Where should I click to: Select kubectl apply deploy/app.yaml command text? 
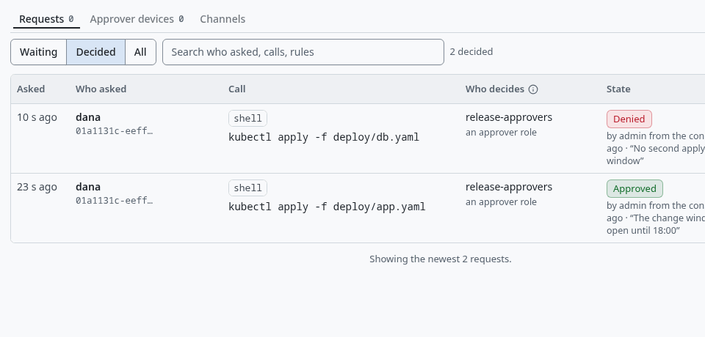[327, 207]
